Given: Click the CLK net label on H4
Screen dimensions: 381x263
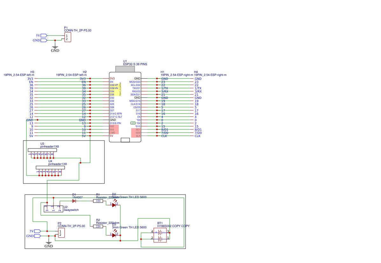Looking at the screenshot, I should [x=198, y=136].
